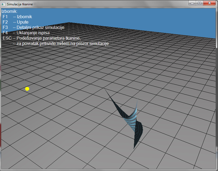The image size is (218, 171).
Task: Click the 'Simulacija tkanine' title text
Action: (20, 4)
